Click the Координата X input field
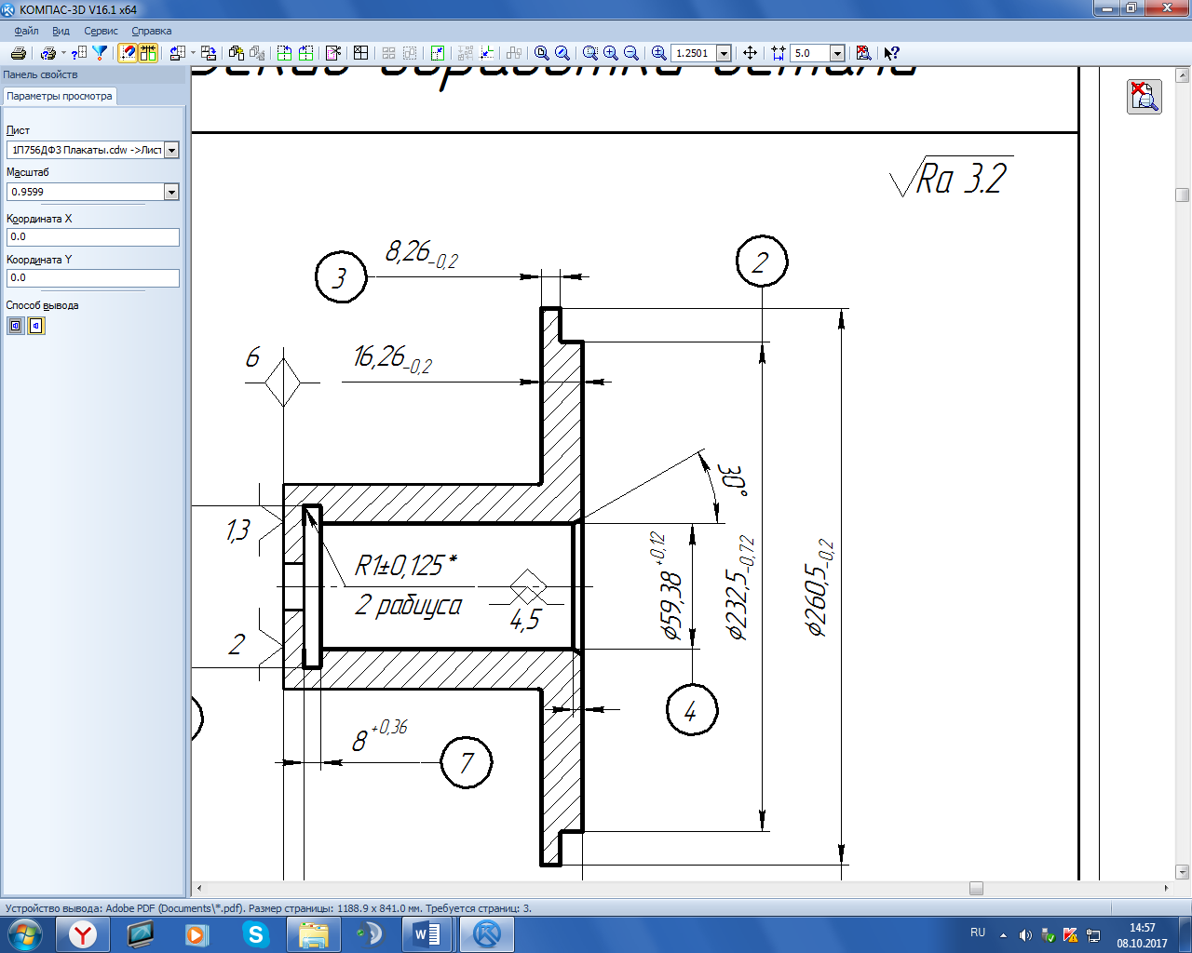The image size is (1192, 953). point(93,237)
